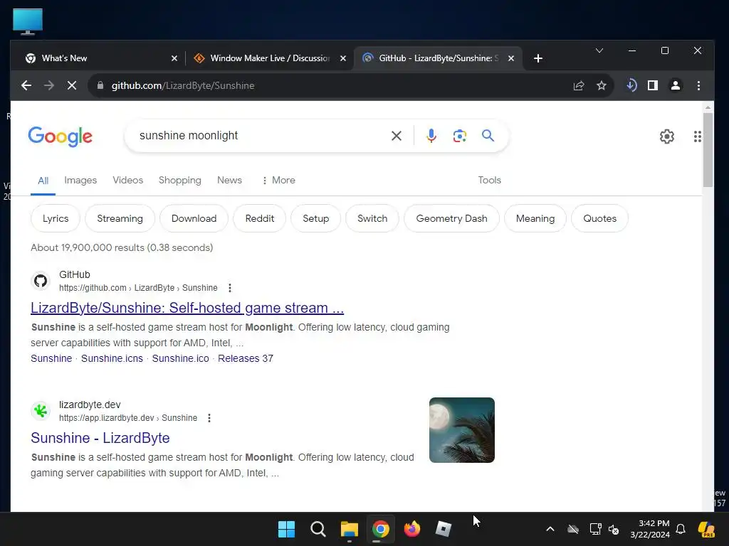Open Chrome three-dot menu

coord(698,85)
